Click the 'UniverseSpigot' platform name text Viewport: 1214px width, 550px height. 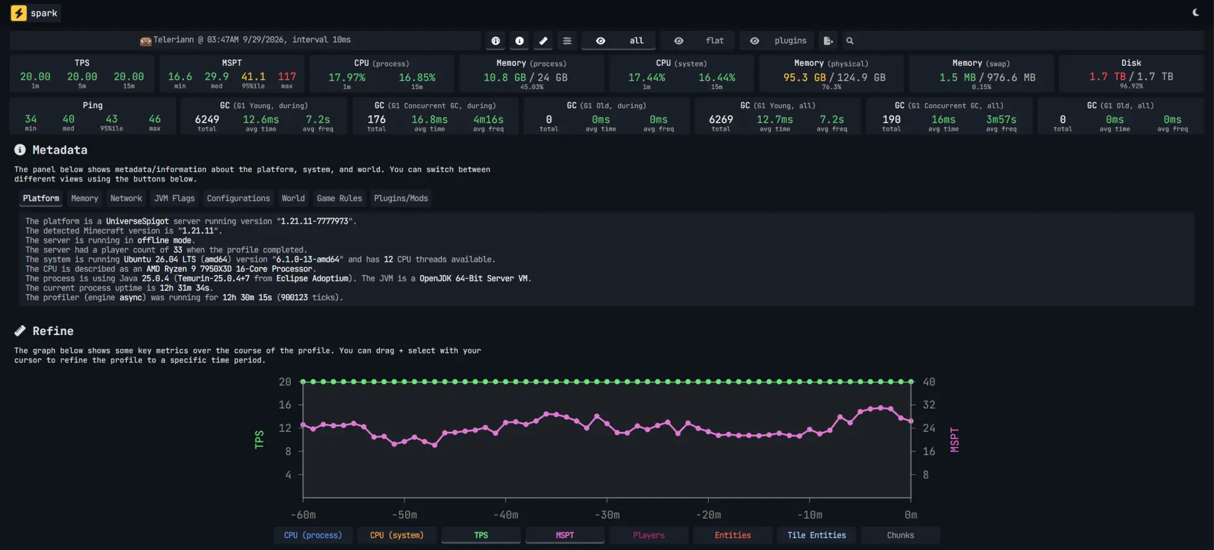[x=137, y=221]
